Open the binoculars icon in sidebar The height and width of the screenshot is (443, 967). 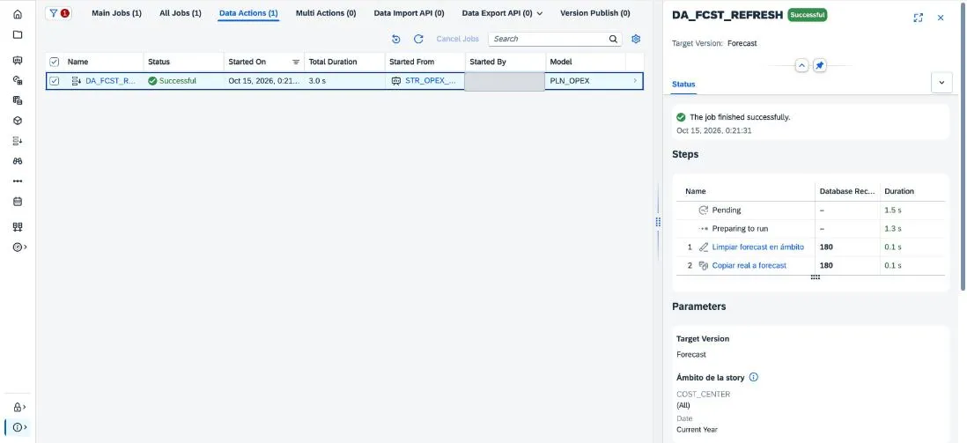click(x=18, y=161)
